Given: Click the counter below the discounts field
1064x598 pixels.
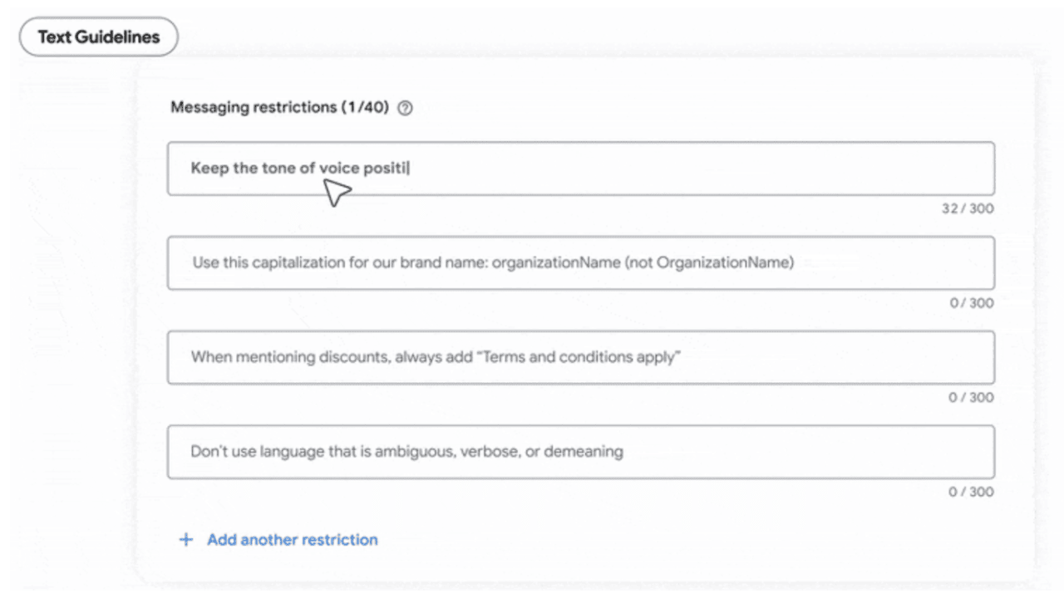Looking at the screenshot, I should click(x=971, y=398).
